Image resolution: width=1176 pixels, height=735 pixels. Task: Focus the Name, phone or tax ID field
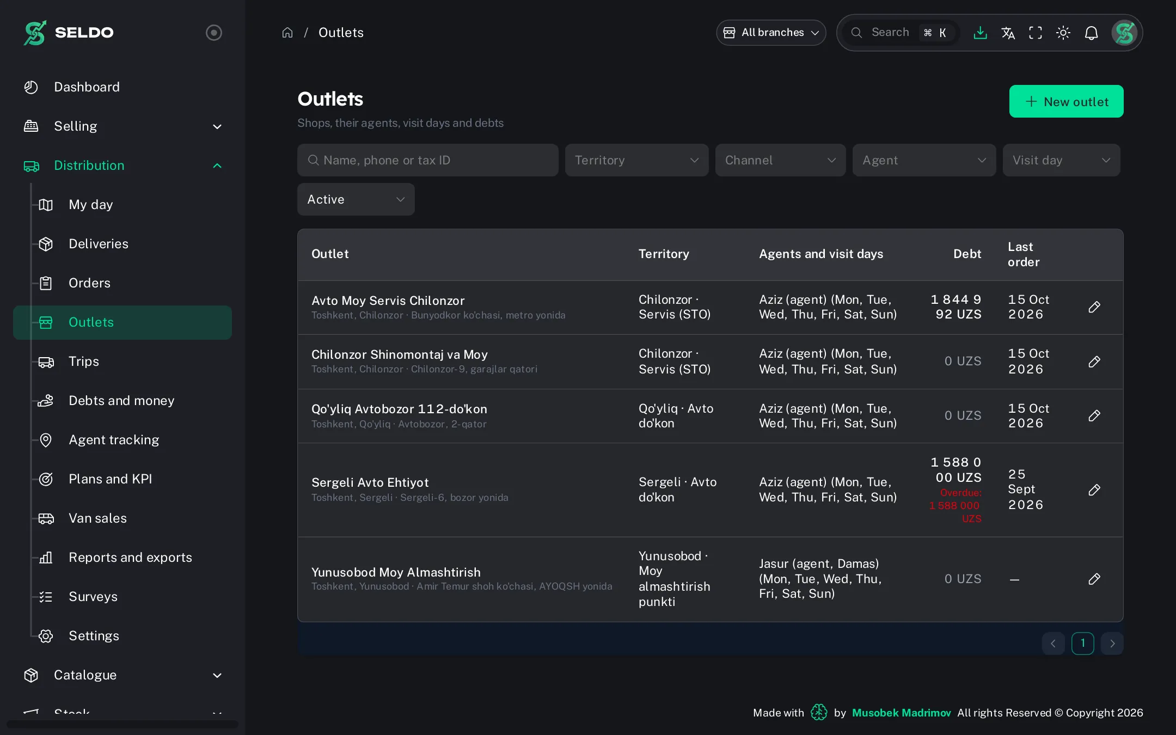(x=427, y=160)
